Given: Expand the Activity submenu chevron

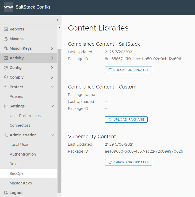Looking at the screenshot, I should 52,58.
